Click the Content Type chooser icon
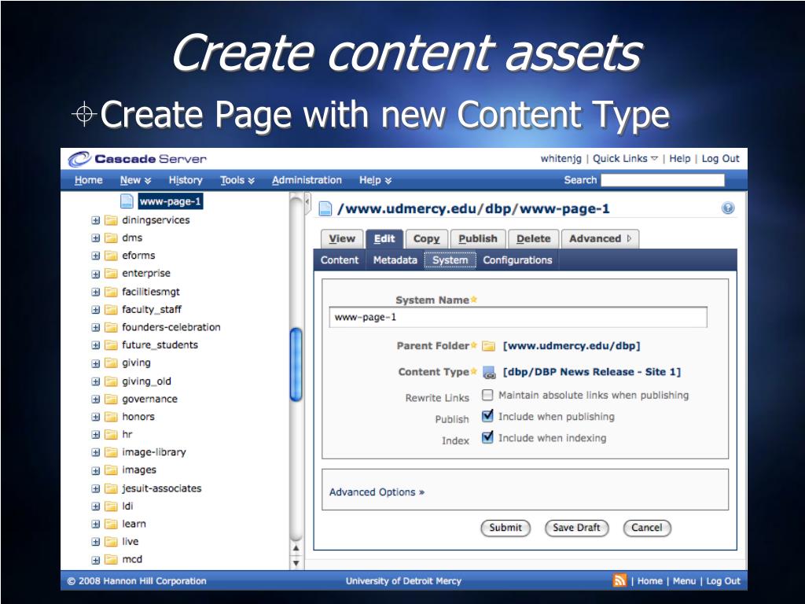 [489, 372]
